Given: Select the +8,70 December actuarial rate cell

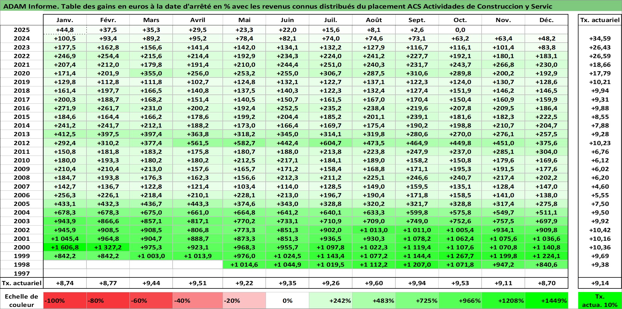Looking at the screenshot, I should (x=547, y=283).
